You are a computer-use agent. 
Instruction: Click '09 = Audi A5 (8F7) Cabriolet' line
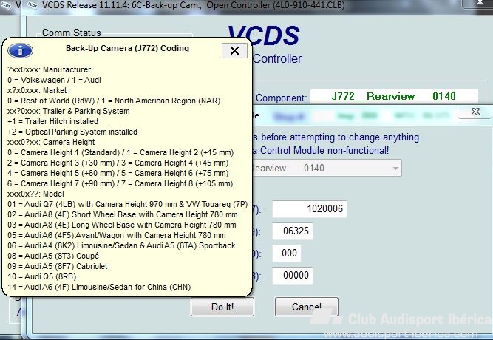click(x=58, y=266)
